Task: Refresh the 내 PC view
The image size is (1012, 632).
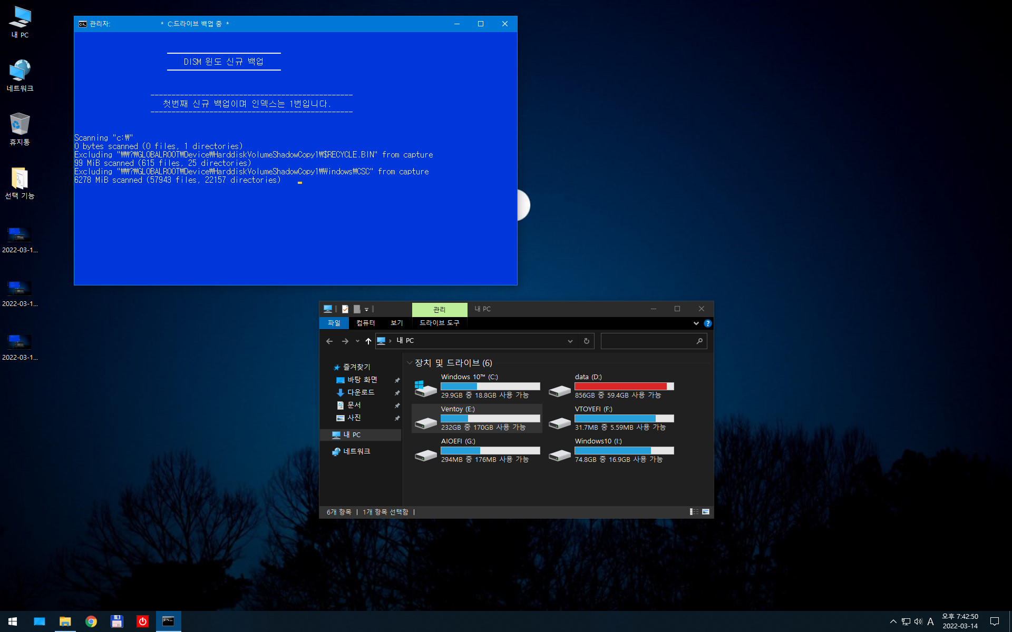Action: point(587,341)
